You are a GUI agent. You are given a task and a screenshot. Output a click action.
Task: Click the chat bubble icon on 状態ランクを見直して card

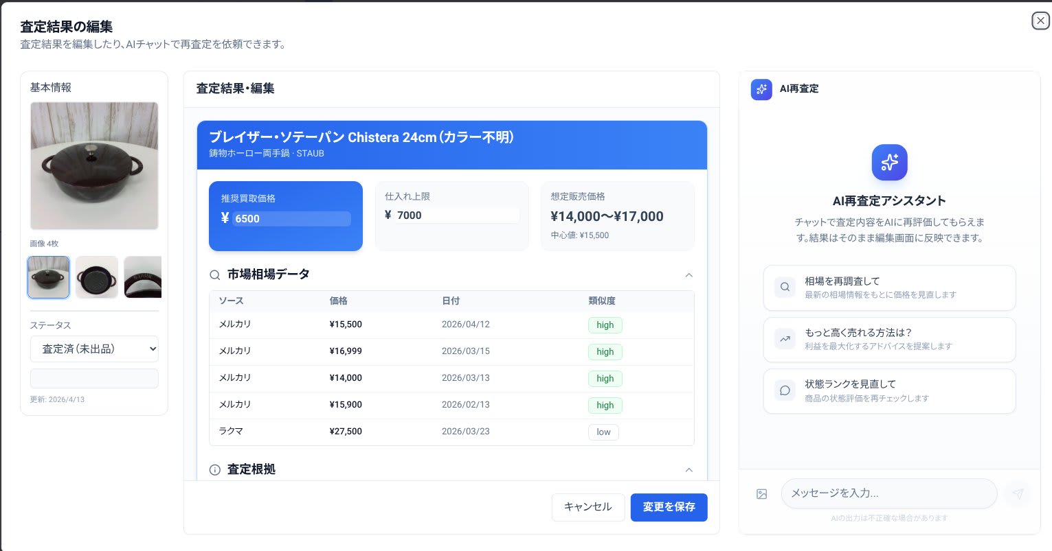coord(785,390)
